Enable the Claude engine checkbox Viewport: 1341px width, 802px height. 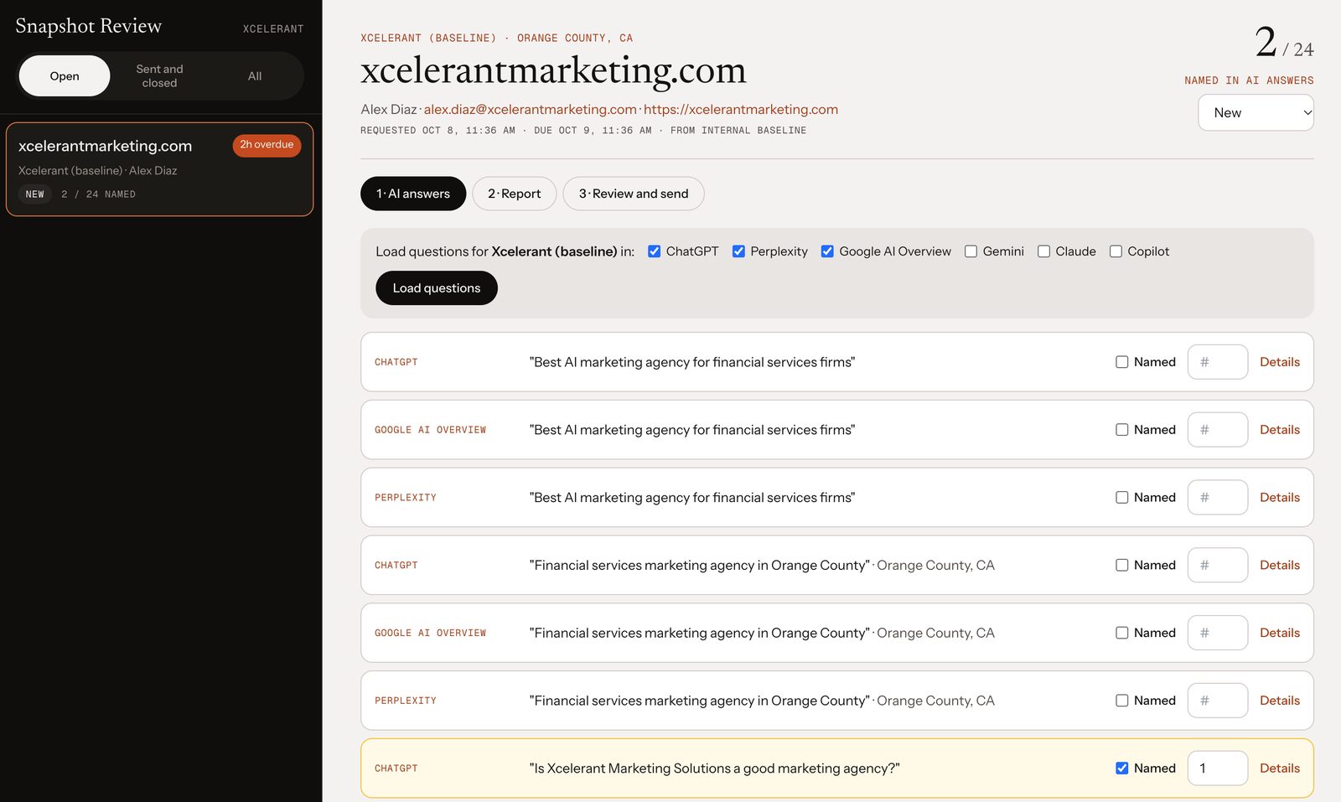click(x=1043, y=251)
